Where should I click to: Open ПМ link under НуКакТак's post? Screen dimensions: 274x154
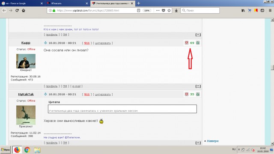click(x=65, y=142)
